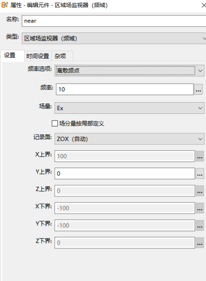The height and width of the screenshot is (281, 206).
Task: Open the 频率选项 dropdown showing 离散频点
Action: pyautogui.click(x=129, y=71)
